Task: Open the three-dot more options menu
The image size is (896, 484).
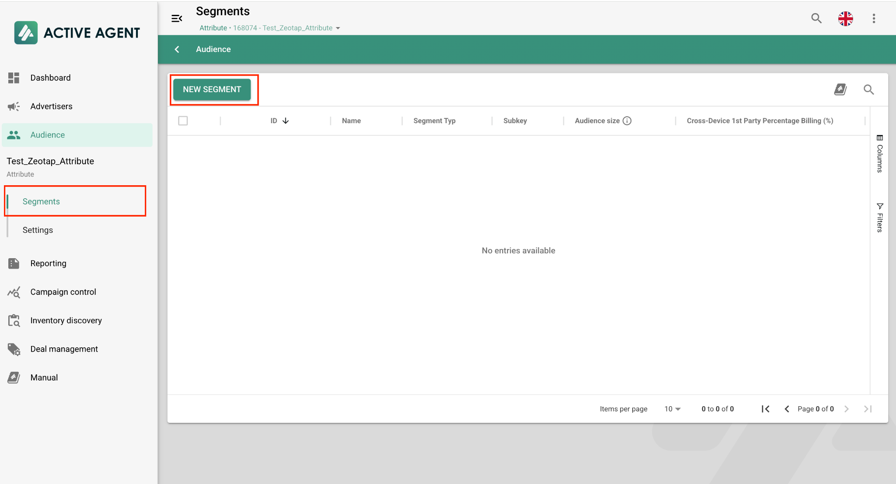Action: [874, 18]
